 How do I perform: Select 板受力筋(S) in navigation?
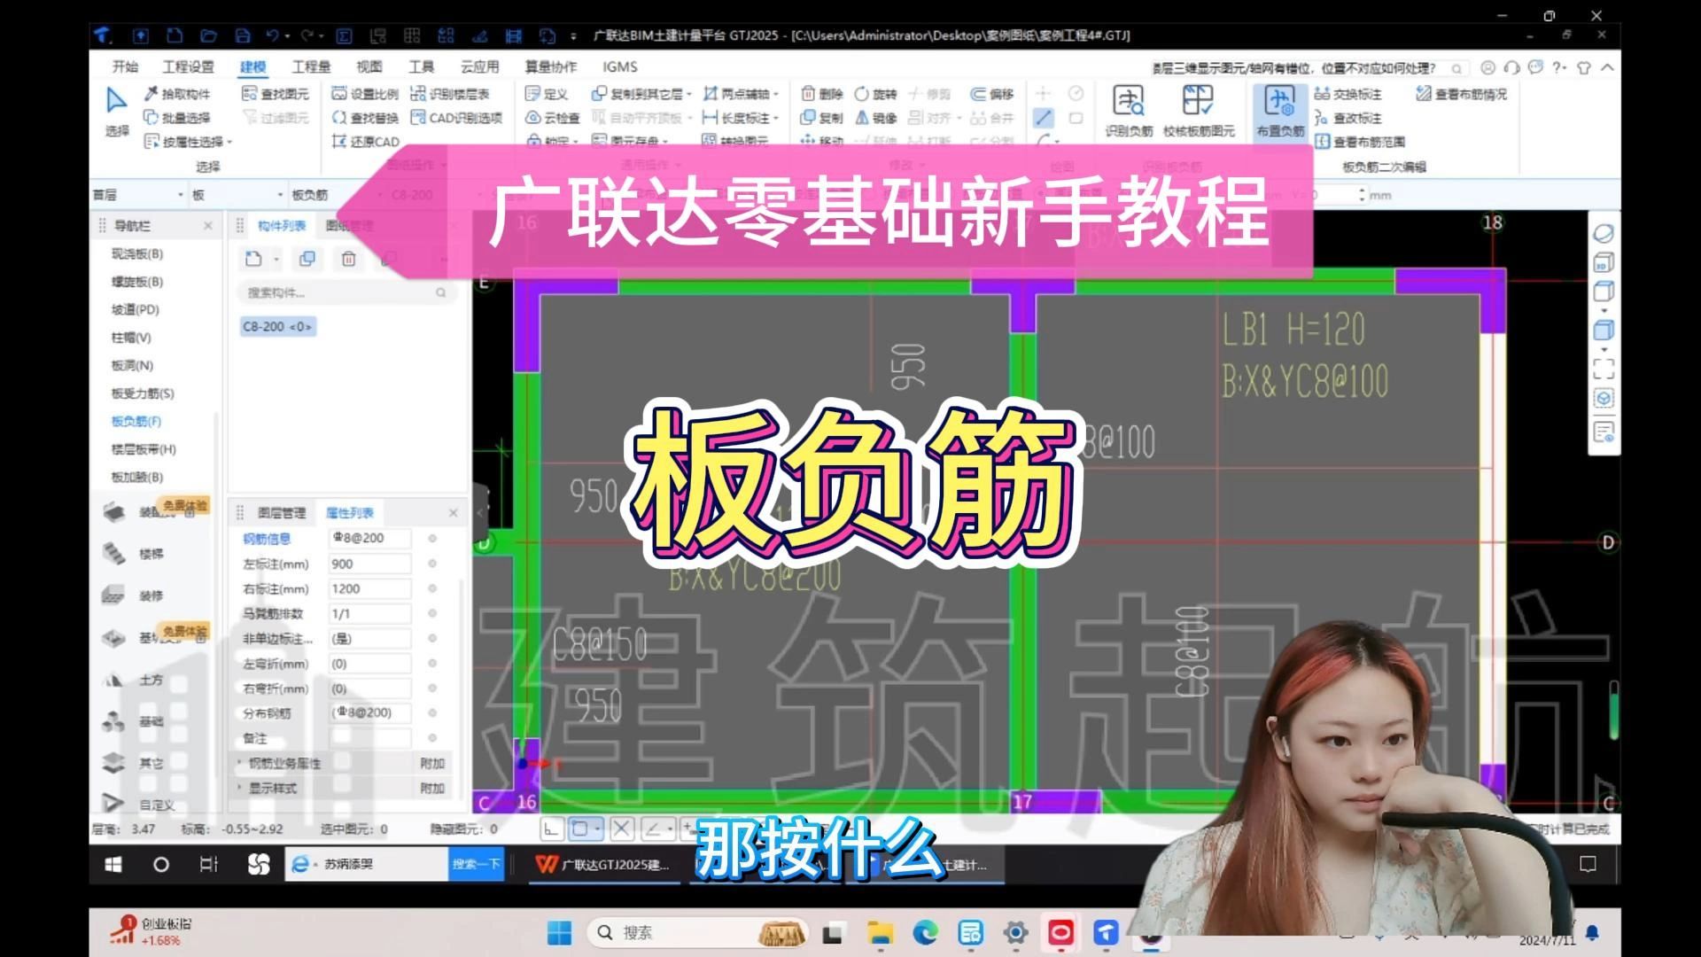[x=142, y=393]
